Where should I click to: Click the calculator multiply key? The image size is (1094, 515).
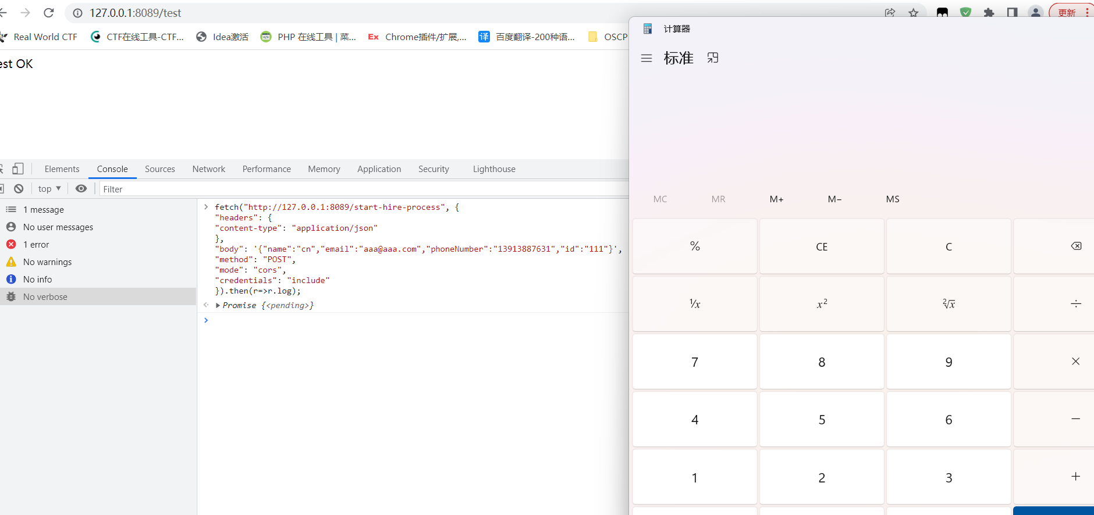coord(1054,362)
